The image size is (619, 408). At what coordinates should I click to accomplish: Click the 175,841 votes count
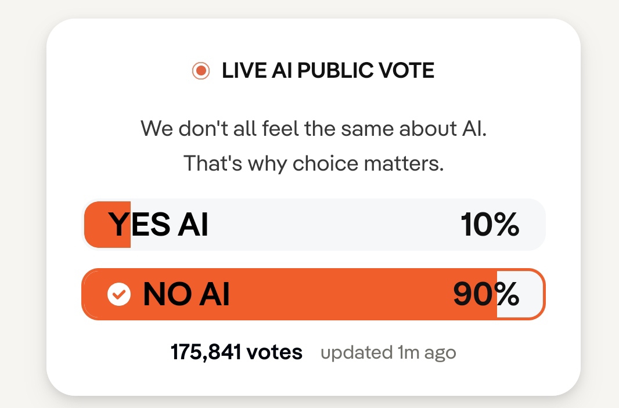click(236, 352)
